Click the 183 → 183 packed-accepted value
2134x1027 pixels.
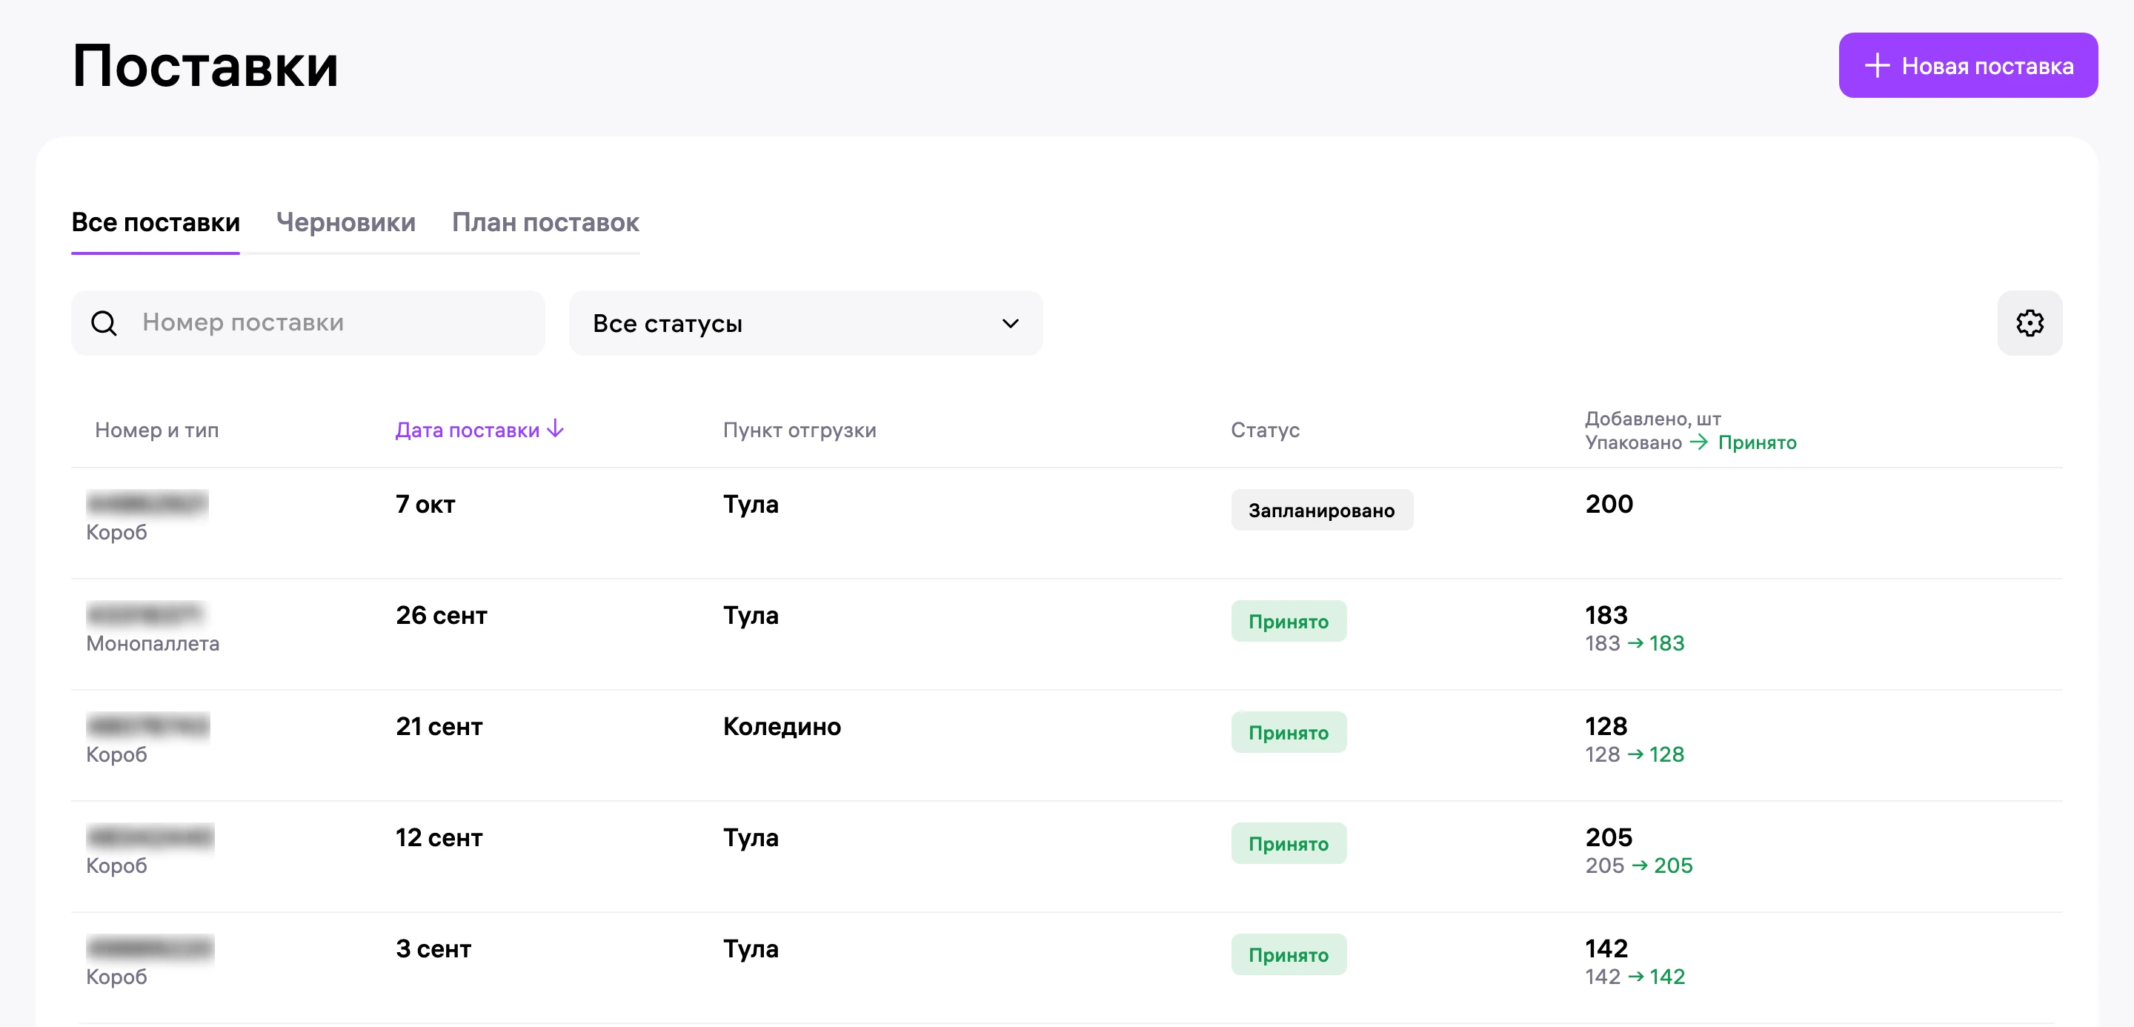tap(1635, 643)
